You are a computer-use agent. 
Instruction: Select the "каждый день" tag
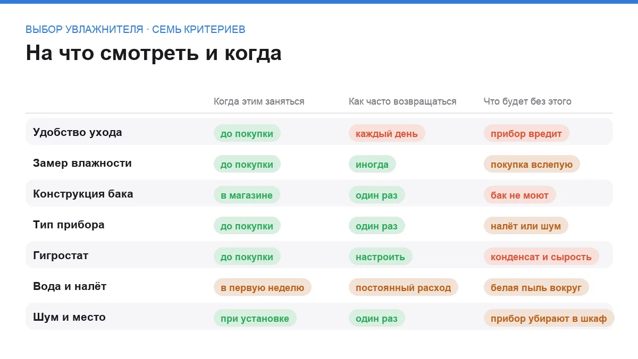click(387, 133)
